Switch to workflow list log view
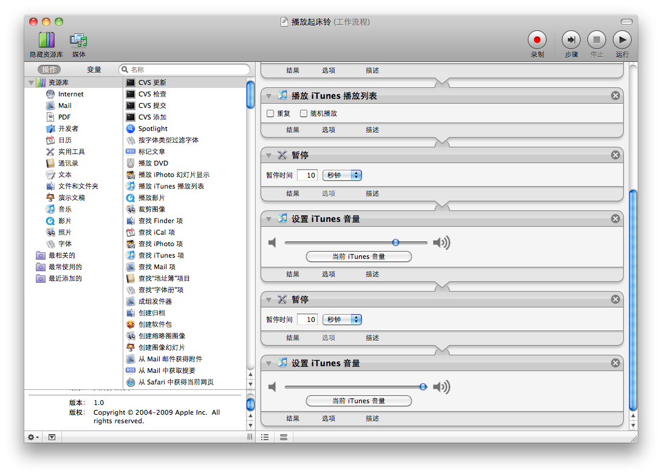 point(265,437)
